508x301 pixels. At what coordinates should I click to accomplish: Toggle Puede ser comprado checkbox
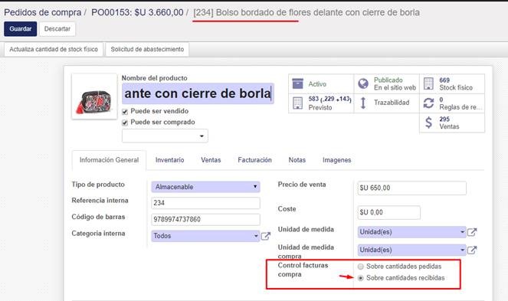125,123
